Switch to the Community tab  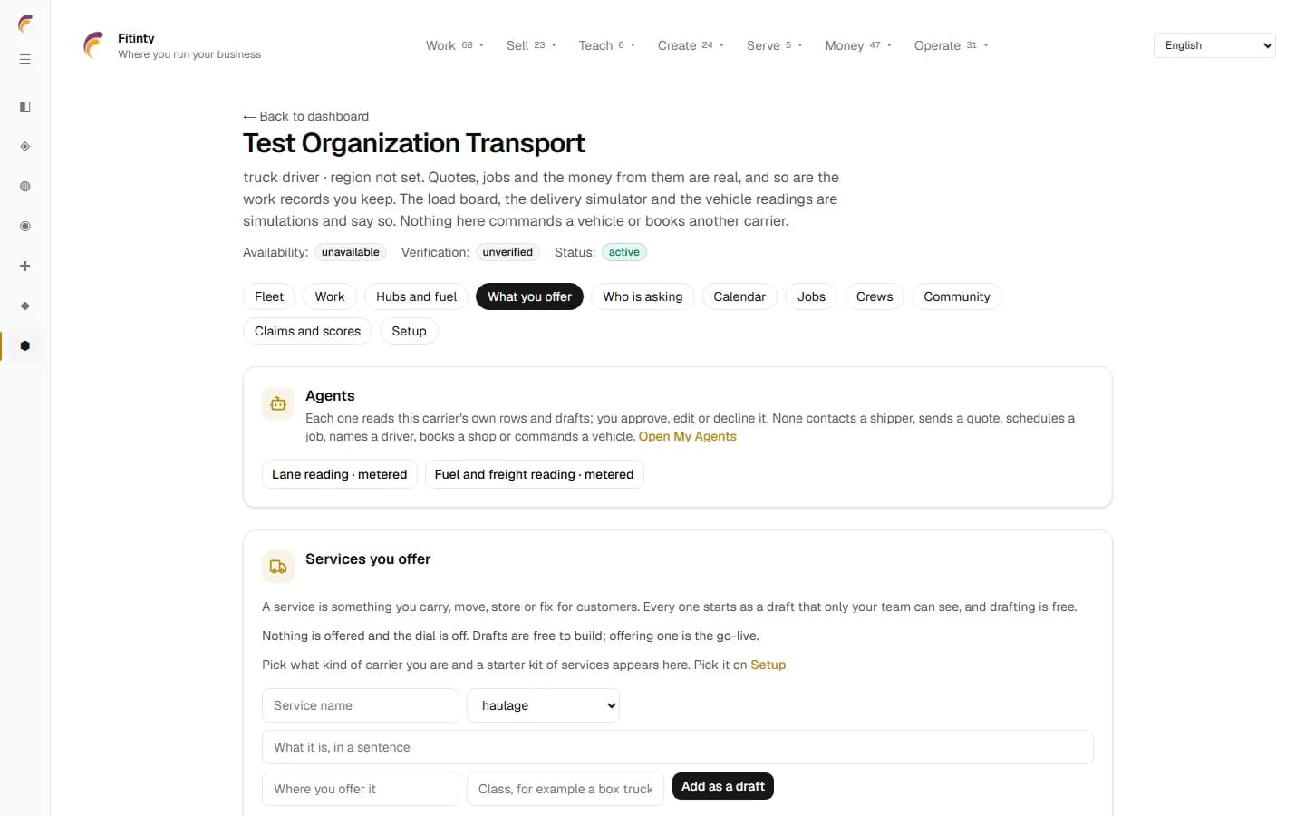click(957, 296)
